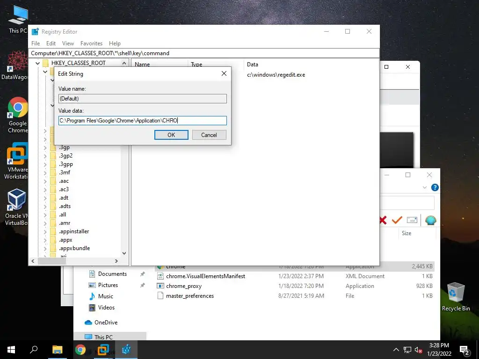This screenshot has height=359, width=479.
Task: Open the This PC desktop icon
Action: (x=18, y=20)
